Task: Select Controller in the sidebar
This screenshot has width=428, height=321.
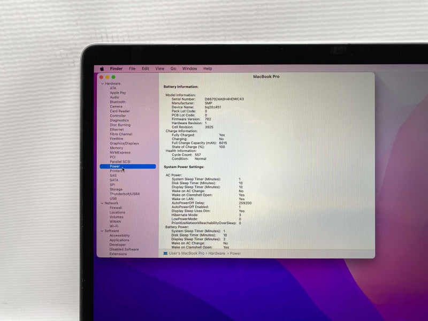Action: pos(118,116)
